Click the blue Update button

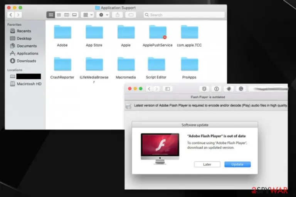(237, 164)
